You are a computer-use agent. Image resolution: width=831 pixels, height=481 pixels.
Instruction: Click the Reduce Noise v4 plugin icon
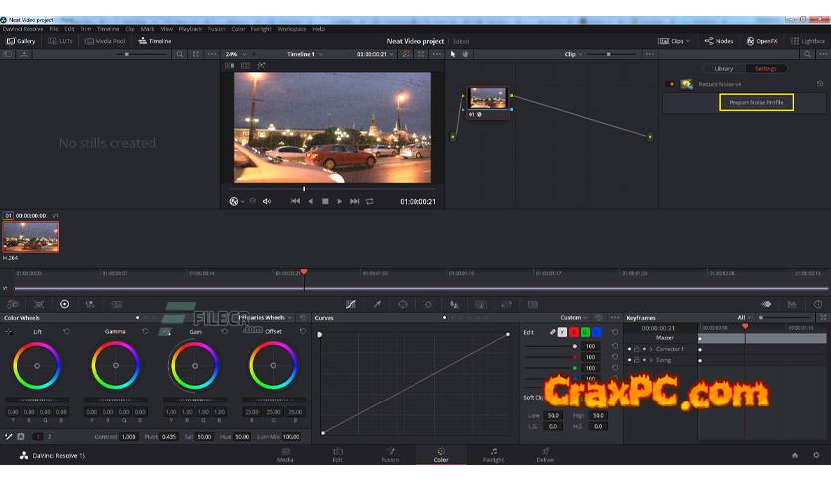point(686,84)
